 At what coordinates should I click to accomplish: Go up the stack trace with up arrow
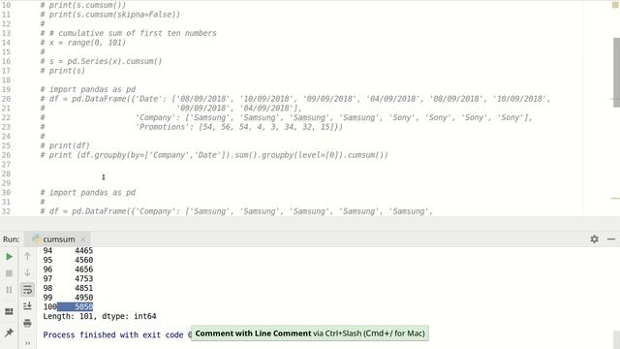27,256
